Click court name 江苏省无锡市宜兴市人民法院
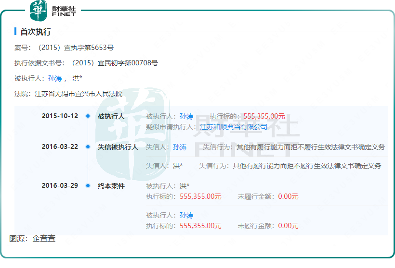The image size is (395, 268). tap(79, 94)
